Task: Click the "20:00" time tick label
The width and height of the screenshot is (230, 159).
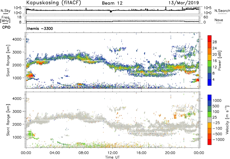Action: tap(170, 153)
